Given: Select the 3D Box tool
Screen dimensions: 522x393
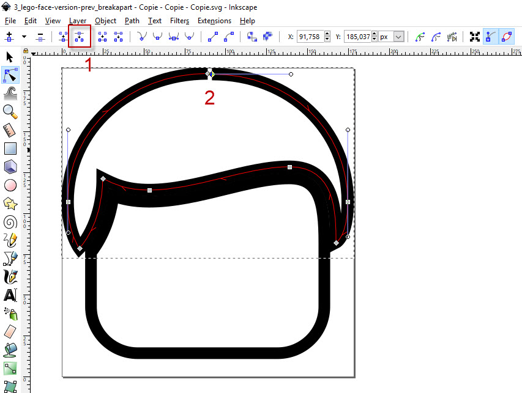Looking at the screenshot, I should click(x=10, y=167).
